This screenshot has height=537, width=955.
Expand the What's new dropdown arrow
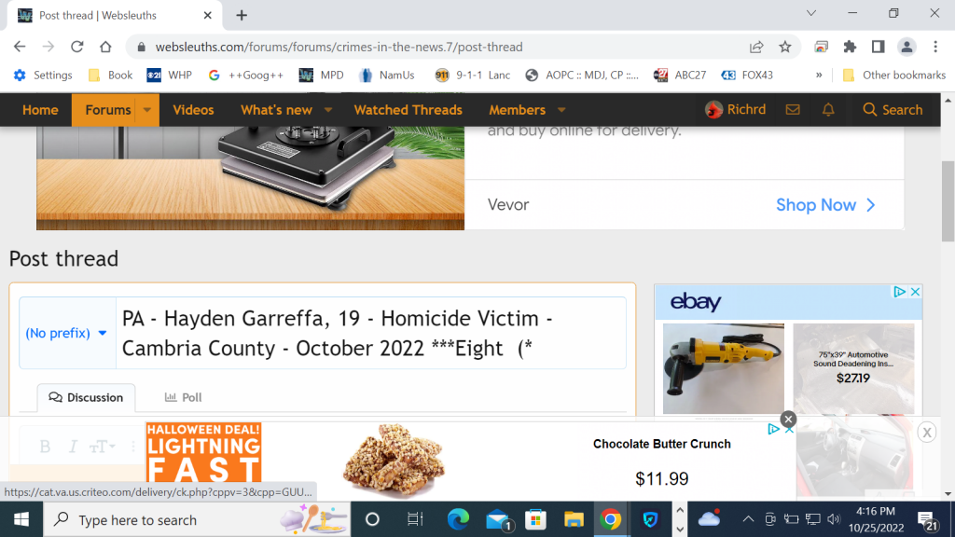(328, 110)
